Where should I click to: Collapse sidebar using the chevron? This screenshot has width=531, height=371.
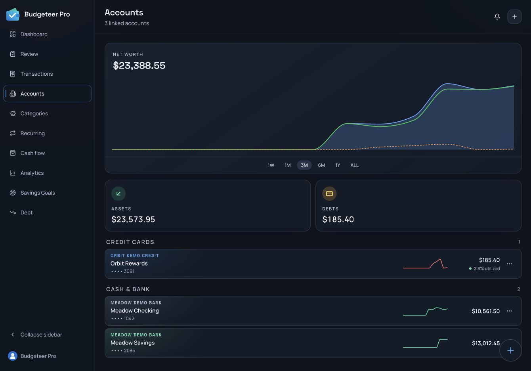[13, 335]
